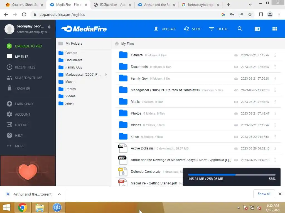285x213 pixels.
Task: Open the options menu for the Videos folder
Action: point(275,125)
